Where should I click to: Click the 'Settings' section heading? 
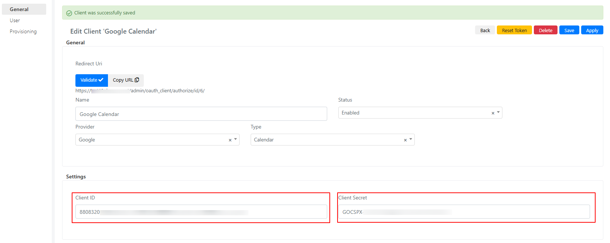pyautogui.click(x=76, y=177)
